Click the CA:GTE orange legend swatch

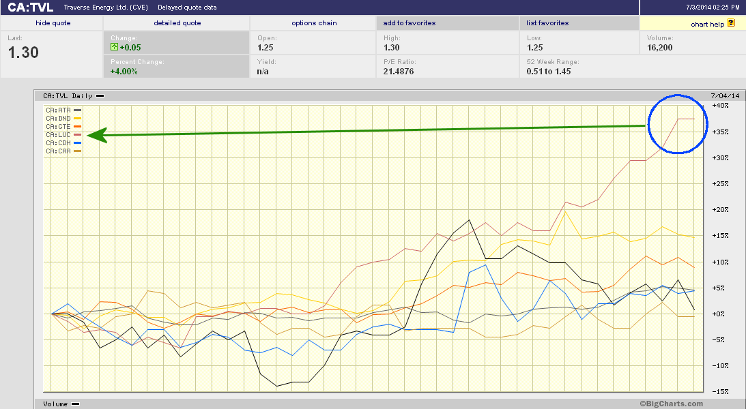click(78, 126)
